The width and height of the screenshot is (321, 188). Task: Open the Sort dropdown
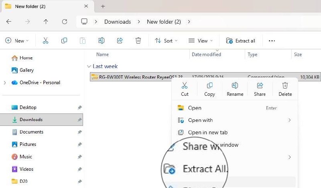[166, 40]
